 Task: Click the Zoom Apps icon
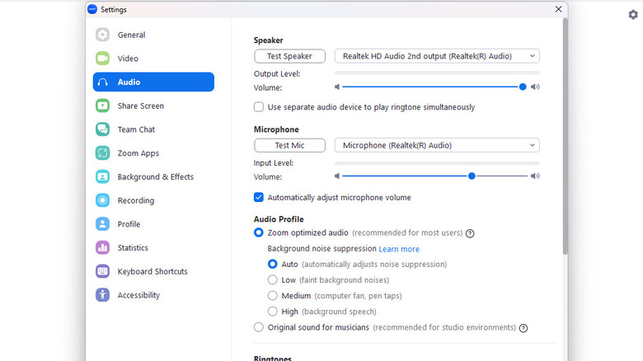coord(102,153)
